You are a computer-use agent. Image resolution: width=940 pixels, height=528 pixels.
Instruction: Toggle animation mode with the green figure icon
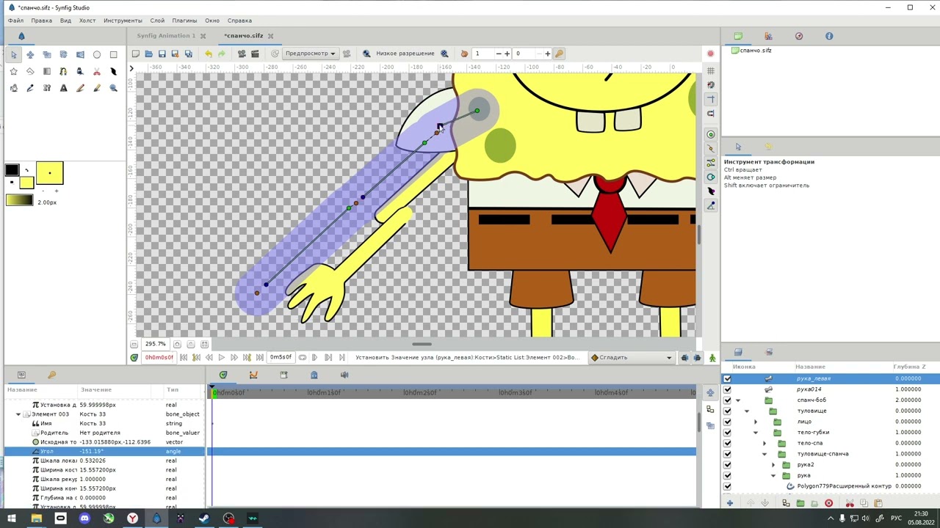pyautogui.click(x=712, y=358)
